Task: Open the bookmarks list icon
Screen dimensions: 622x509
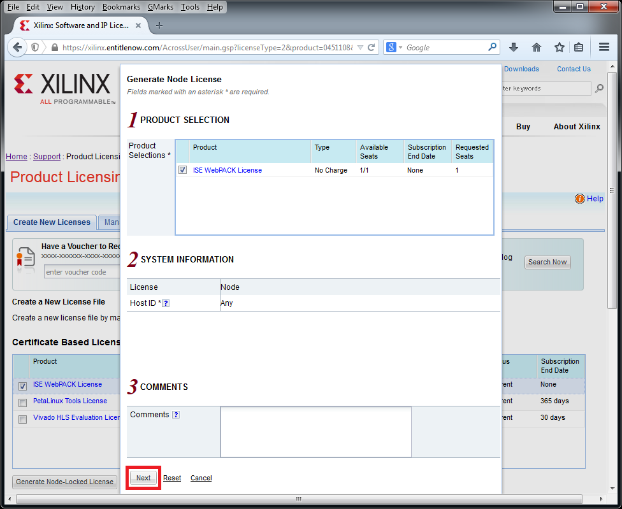Action: [x=579, y=48]
